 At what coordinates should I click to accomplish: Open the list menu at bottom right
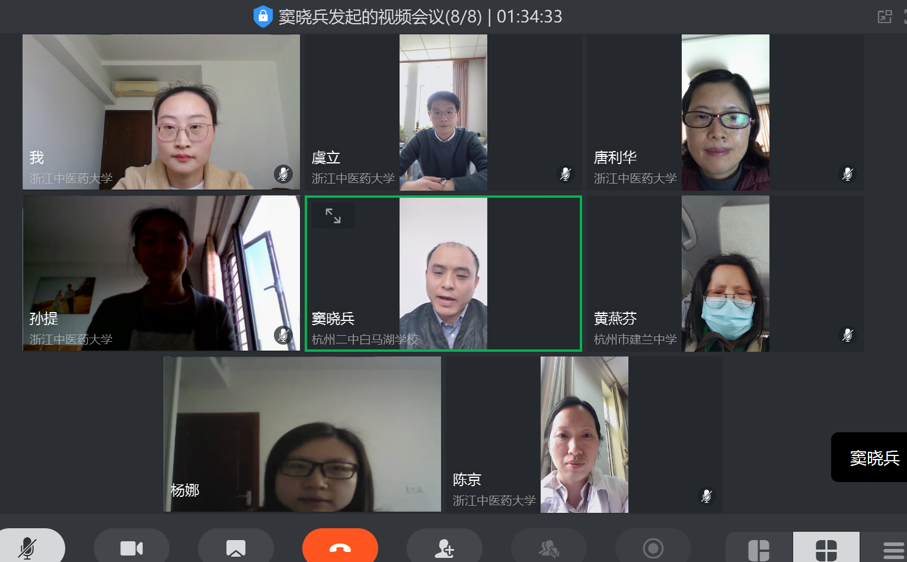pos(892,549)
